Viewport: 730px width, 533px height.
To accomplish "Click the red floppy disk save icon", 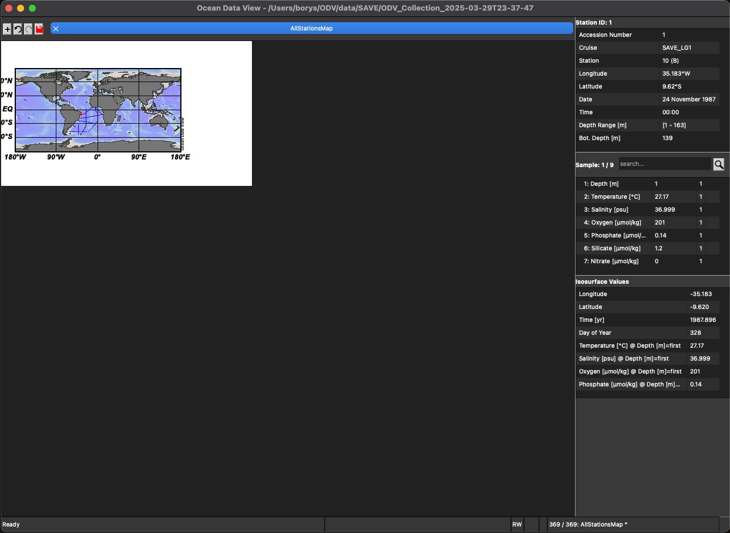I will [x=39, y=29].
